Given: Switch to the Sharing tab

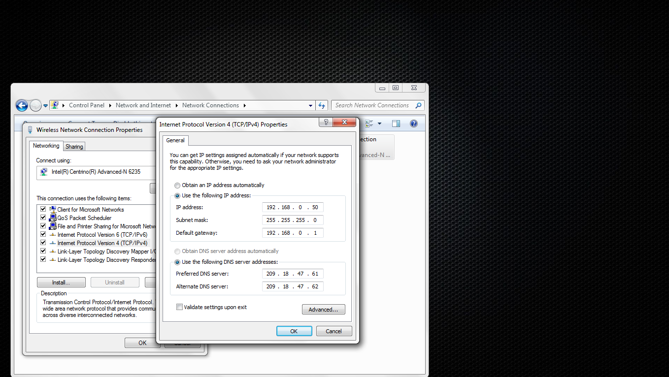Looking at the screenshot, I should pos(74,146).
